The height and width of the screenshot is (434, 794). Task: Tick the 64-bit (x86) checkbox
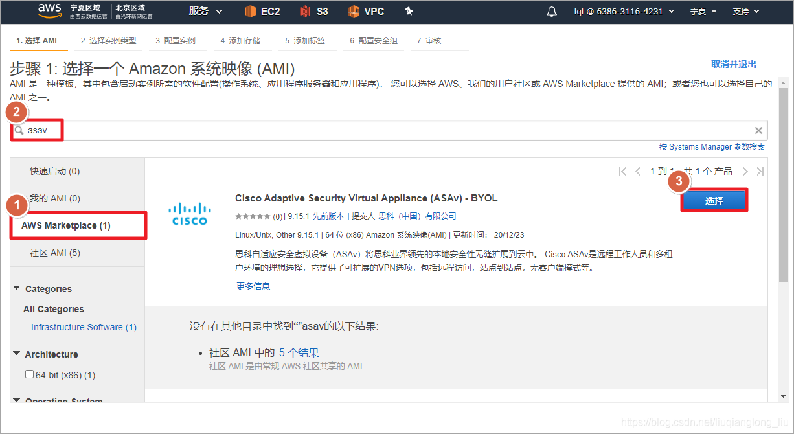tap(29, 374)
